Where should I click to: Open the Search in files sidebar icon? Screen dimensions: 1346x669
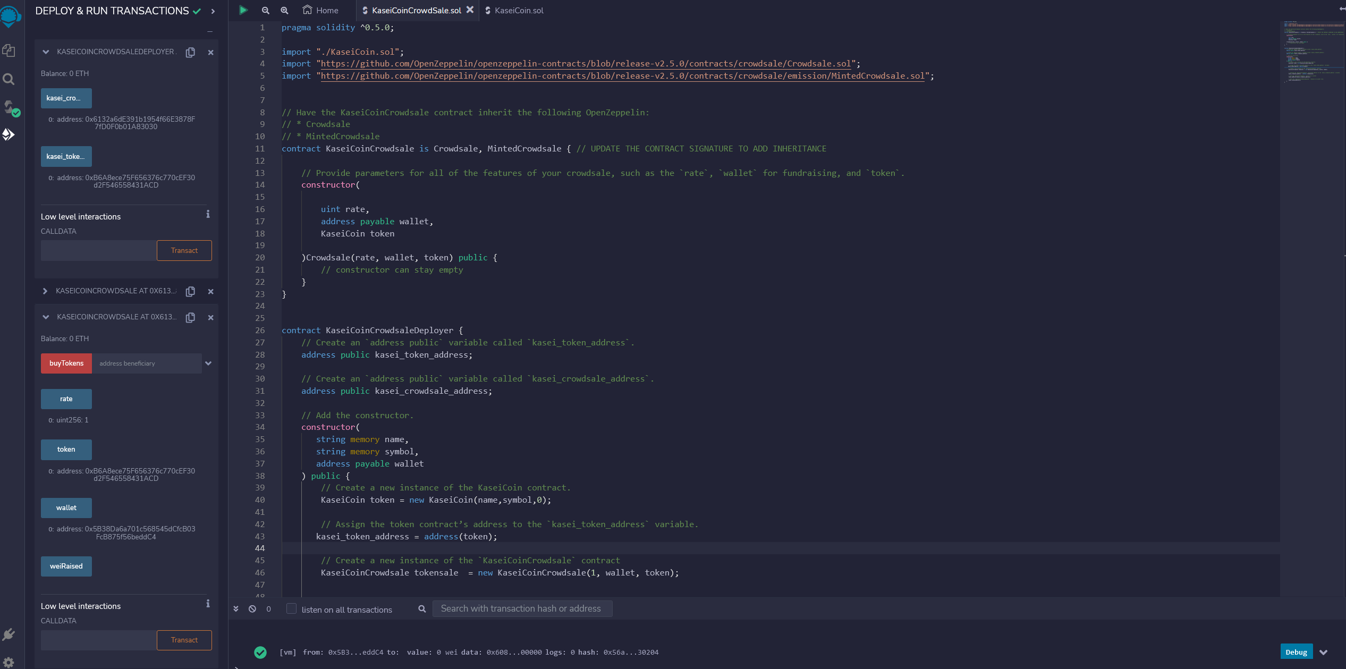pyautogui.click(x=9, y=79)
